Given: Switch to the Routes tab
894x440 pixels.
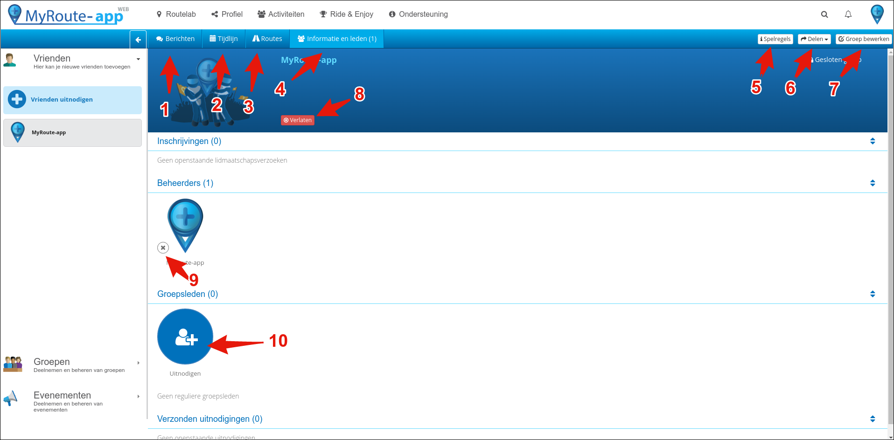Looking at the screenshot, I should pos(267,39).
